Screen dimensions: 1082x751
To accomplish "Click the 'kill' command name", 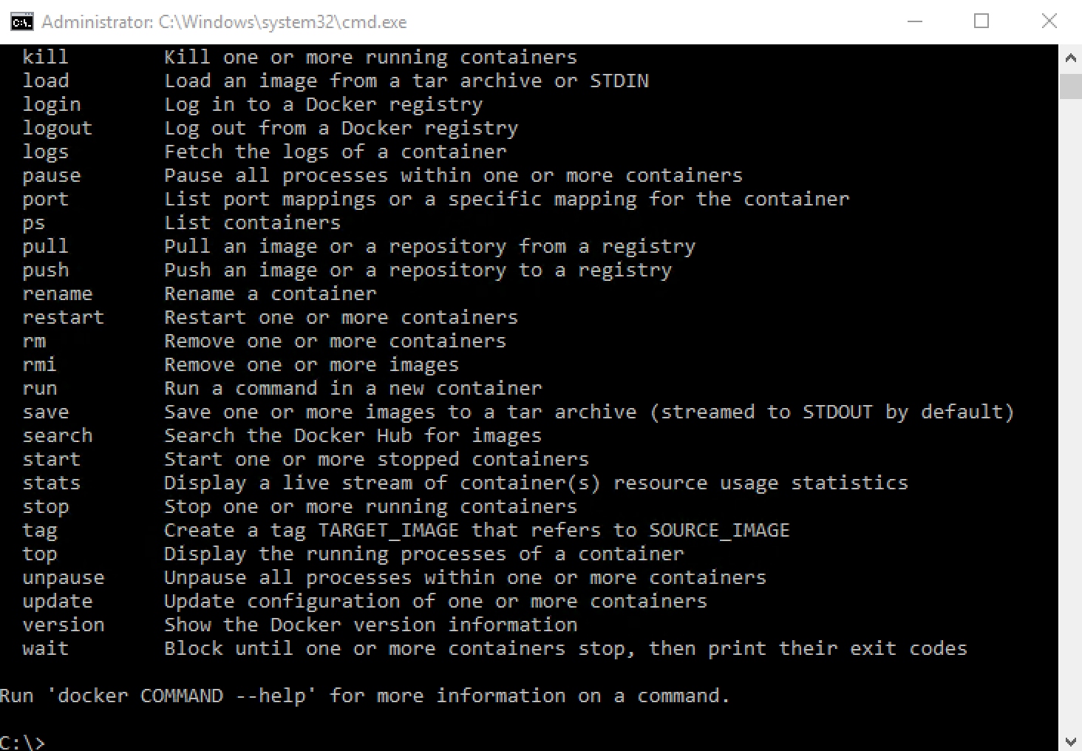I will (45, 57).
